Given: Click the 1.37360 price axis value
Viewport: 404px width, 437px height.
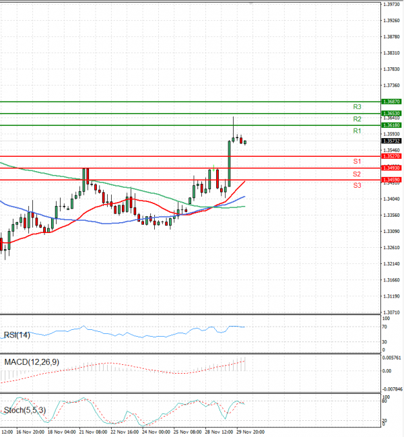Looking at the screenshot, I should point(391,86).
